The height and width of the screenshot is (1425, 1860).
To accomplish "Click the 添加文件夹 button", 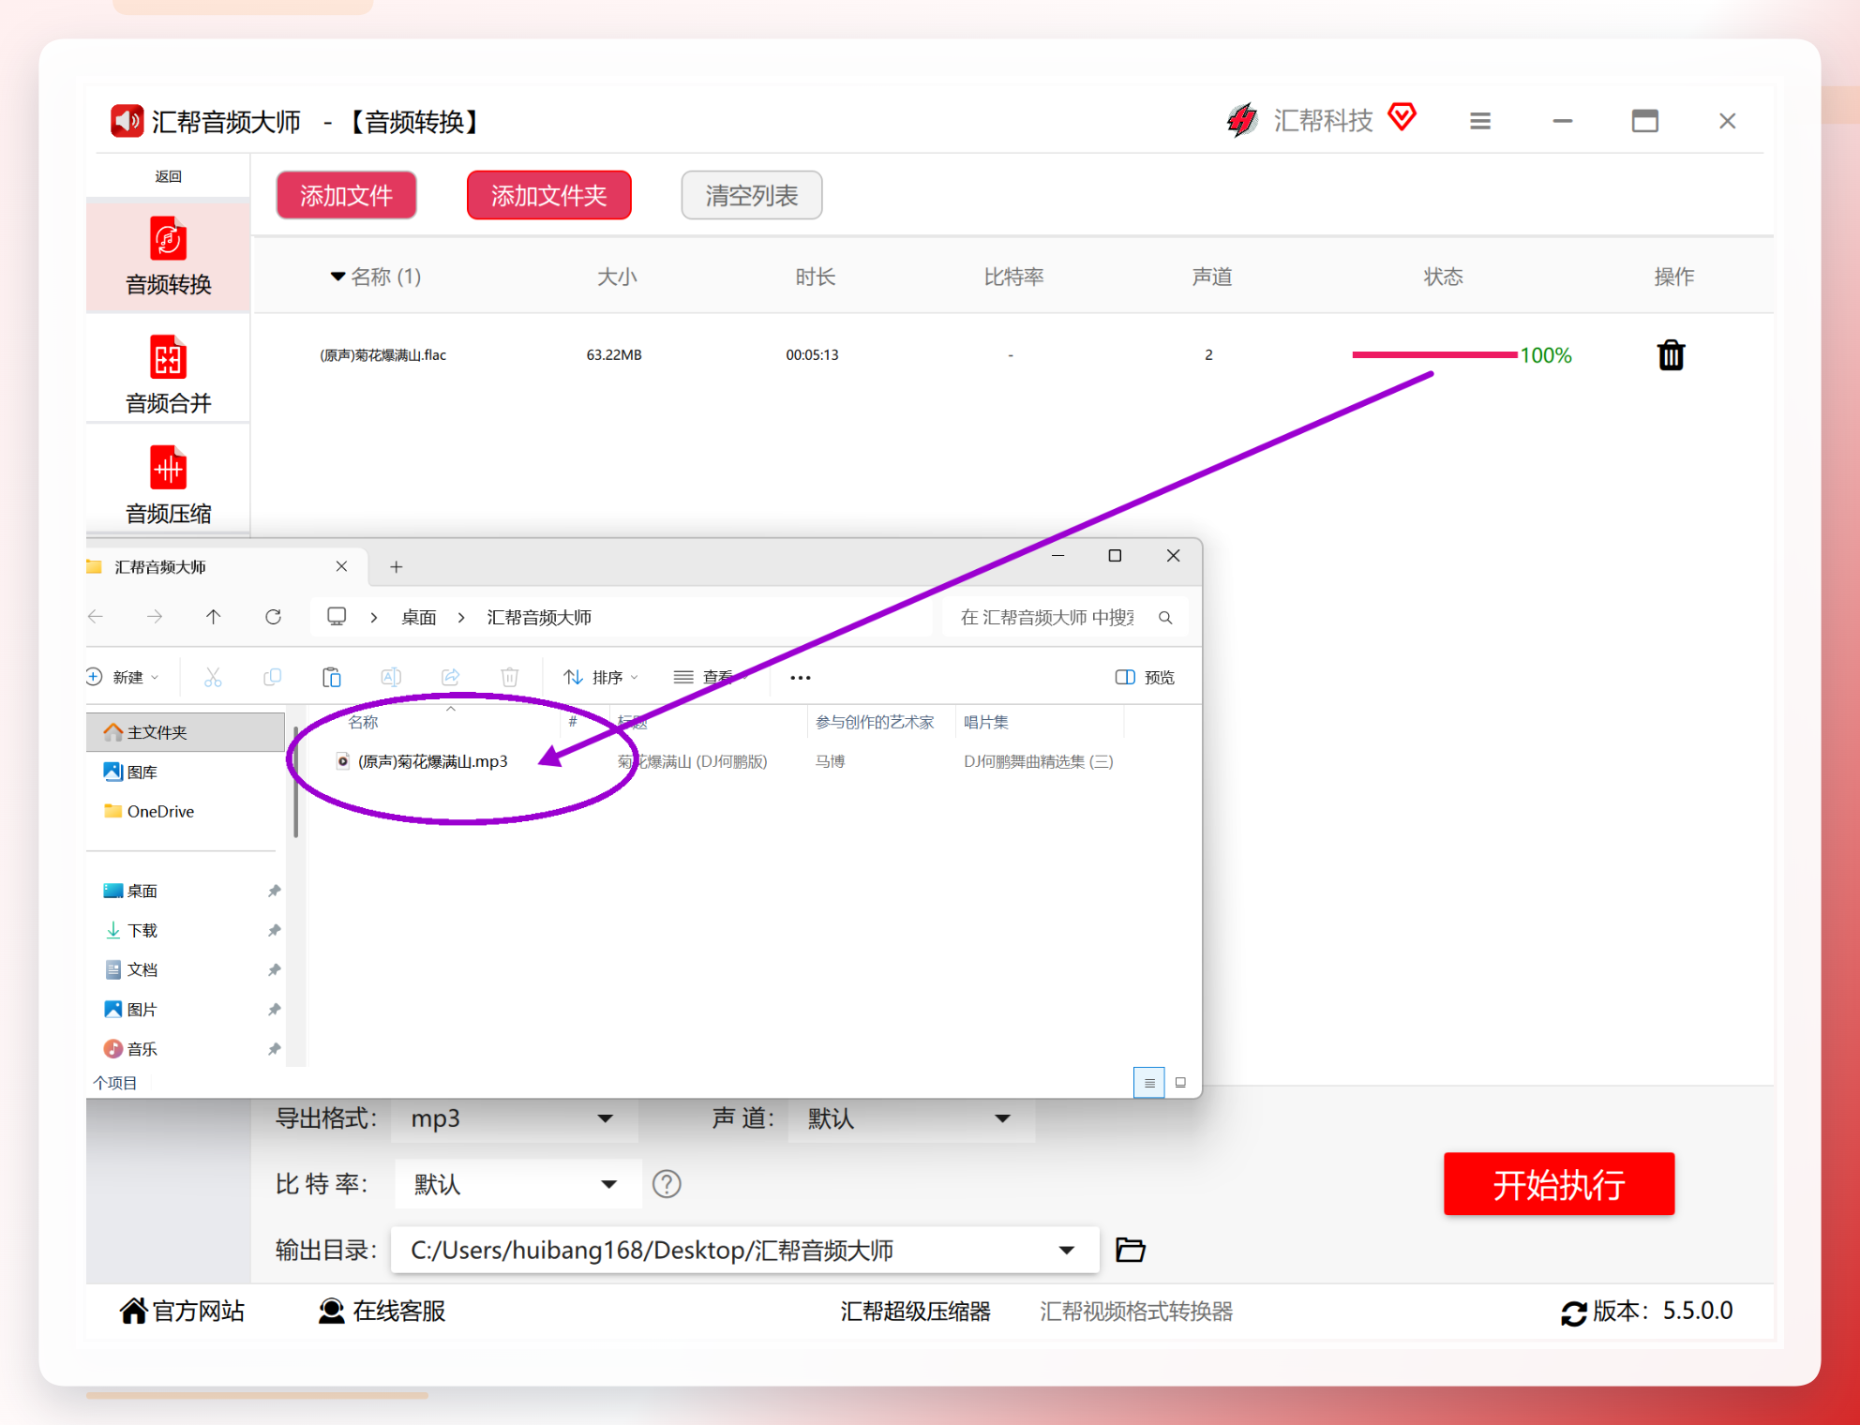I will (548, 195).
